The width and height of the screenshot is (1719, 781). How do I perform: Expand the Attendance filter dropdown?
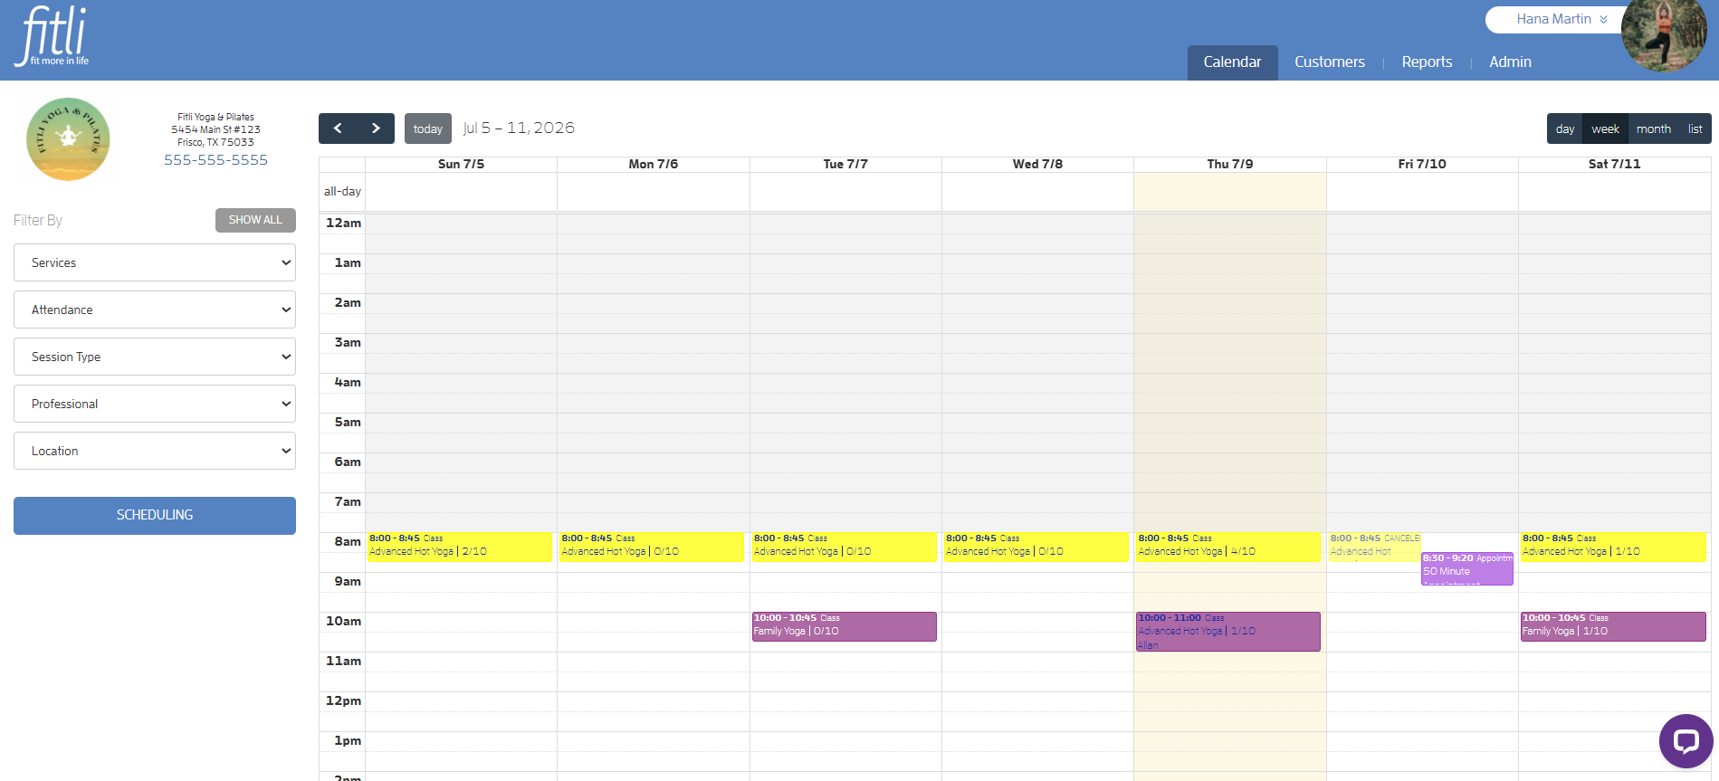(155, 310)
